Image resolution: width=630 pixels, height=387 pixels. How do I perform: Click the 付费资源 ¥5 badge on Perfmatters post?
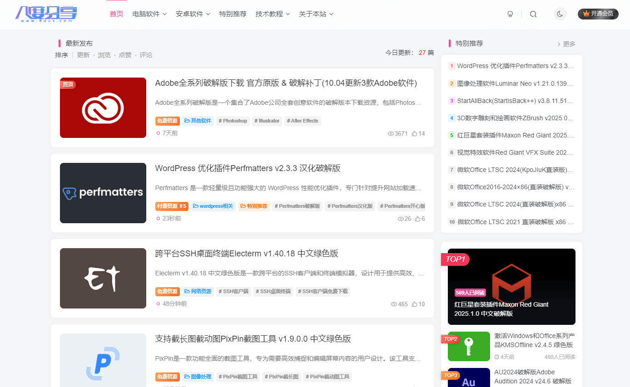coord(172,206)
